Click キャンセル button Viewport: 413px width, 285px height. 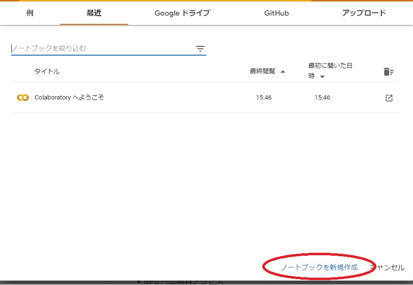387,267
